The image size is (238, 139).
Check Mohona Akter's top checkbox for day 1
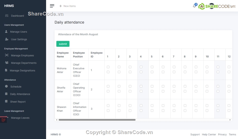pyautogui.click(x=108, y=67)
